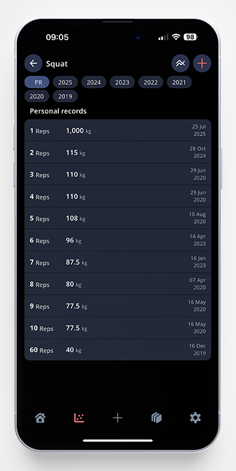Filter records by 2021
The image size is (236, 471).
click(179, 82)
